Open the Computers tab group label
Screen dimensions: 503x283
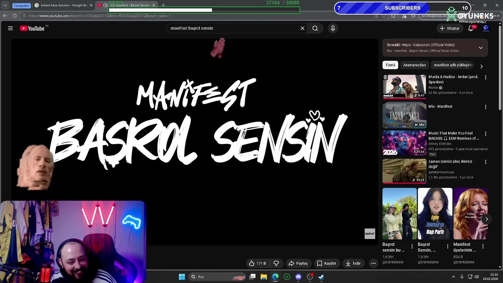coord(21,6)
